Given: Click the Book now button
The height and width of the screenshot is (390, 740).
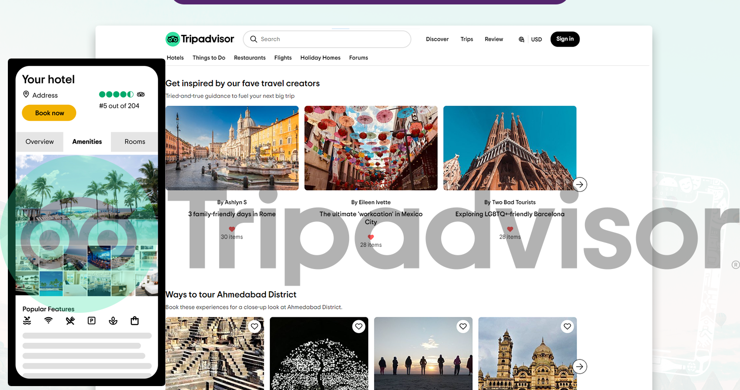Looking at the screenshot, I should point(49,113).
